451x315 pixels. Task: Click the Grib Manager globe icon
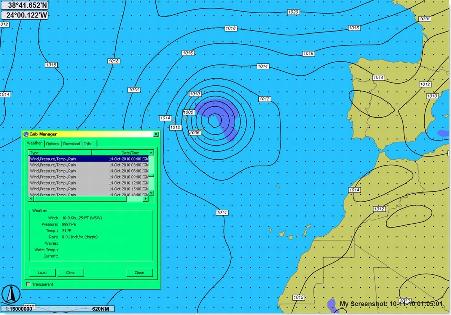[x=26, y=134]
